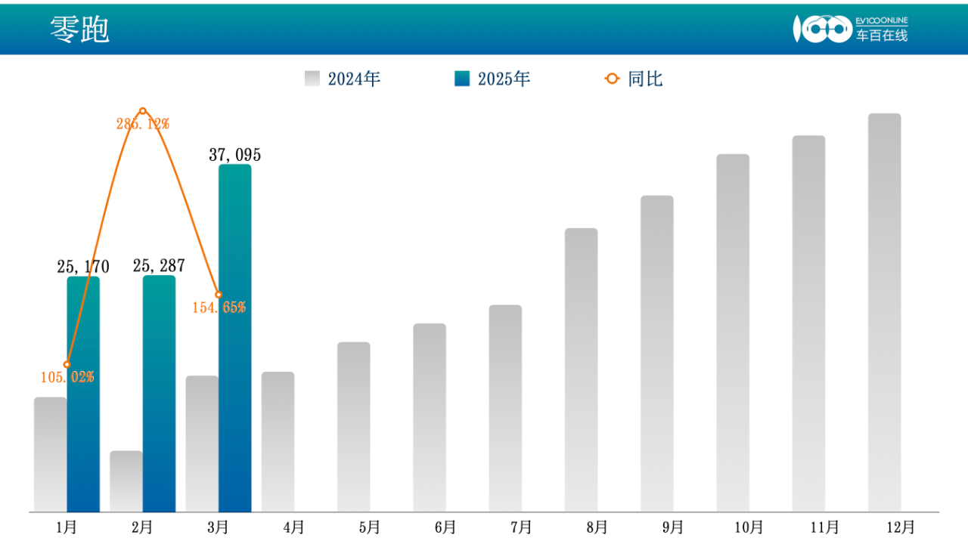Select the 25,287 data label
Screen dimensions: 968x541
click(159, 266)
